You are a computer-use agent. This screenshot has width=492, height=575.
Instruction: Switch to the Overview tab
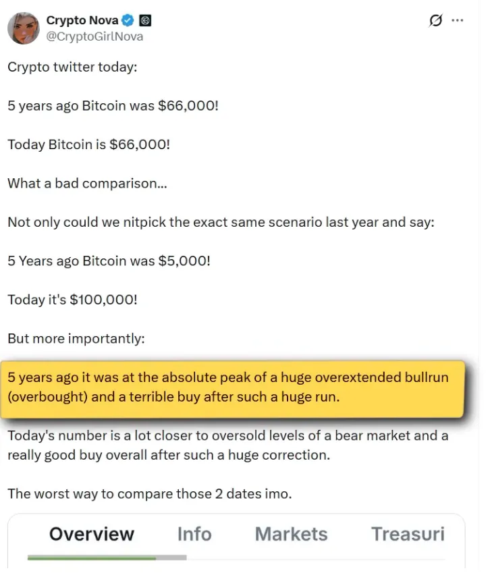coord(92,534)
